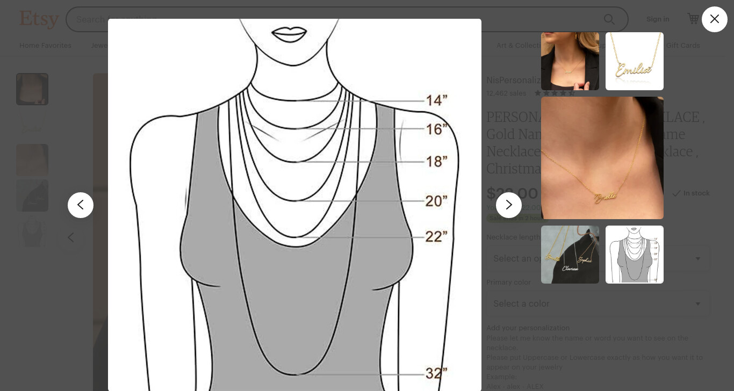Screen dimensions: 734x391
Task: Open the Sign in link
Action: click(658, 19)
